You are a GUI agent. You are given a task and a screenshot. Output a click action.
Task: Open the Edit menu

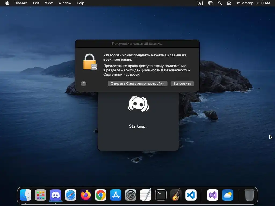point(36,3)
